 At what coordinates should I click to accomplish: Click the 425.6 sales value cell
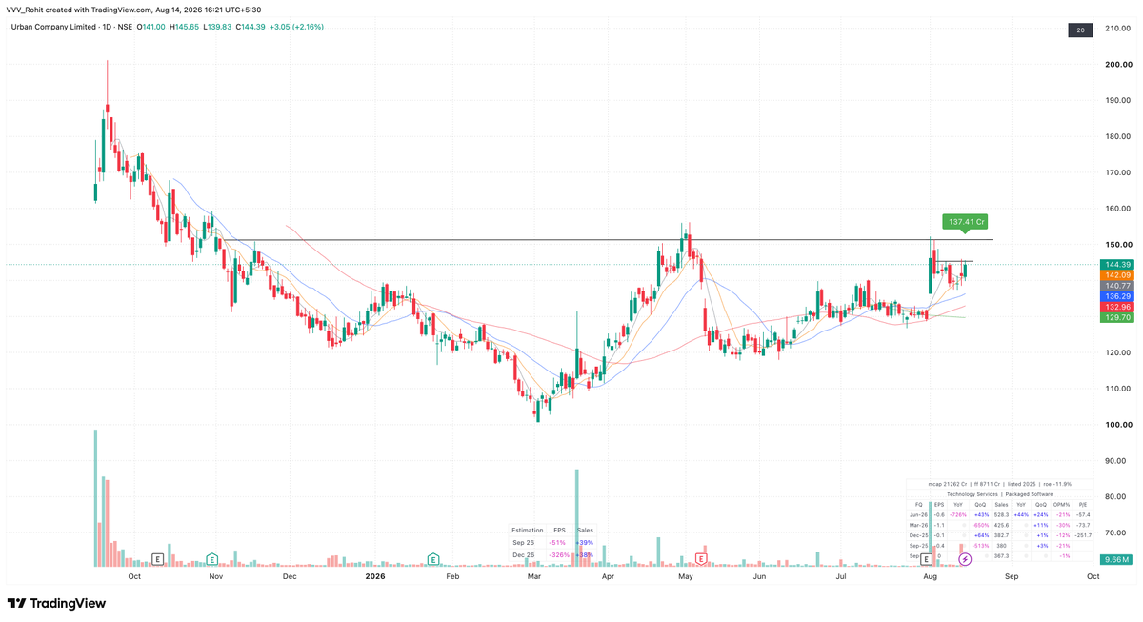(x=1001, y=525)
